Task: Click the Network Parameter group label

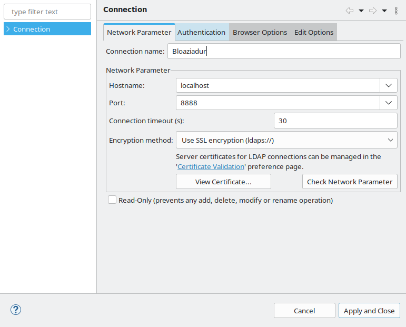Action: 138,70
